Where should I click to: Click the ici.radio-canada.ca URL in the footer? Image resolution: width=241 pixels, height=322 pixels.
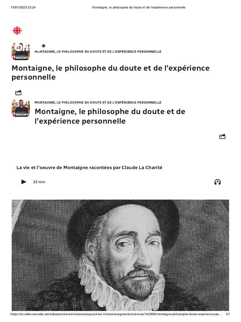pyautogui.click(x=116, y=314)
